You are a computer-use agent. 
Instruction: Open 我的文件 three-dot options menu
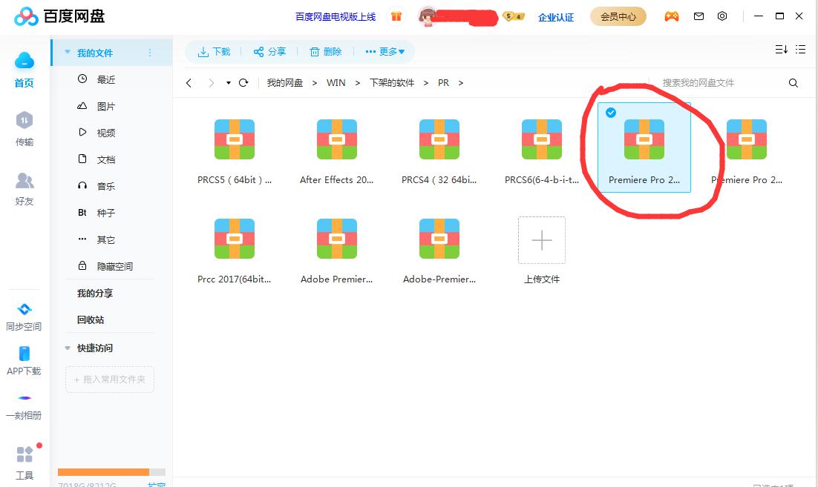point(150,53)
